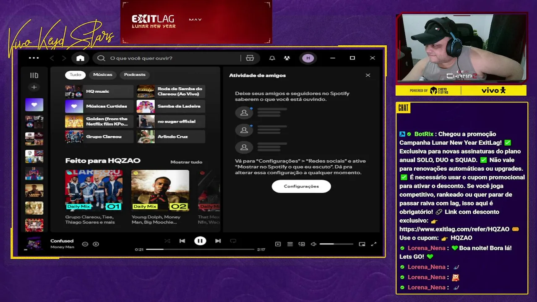The width and height of the screenshot is (537, 302).
Task: Open the mini player
Action: pyautogui.click(x=362, y=244)
